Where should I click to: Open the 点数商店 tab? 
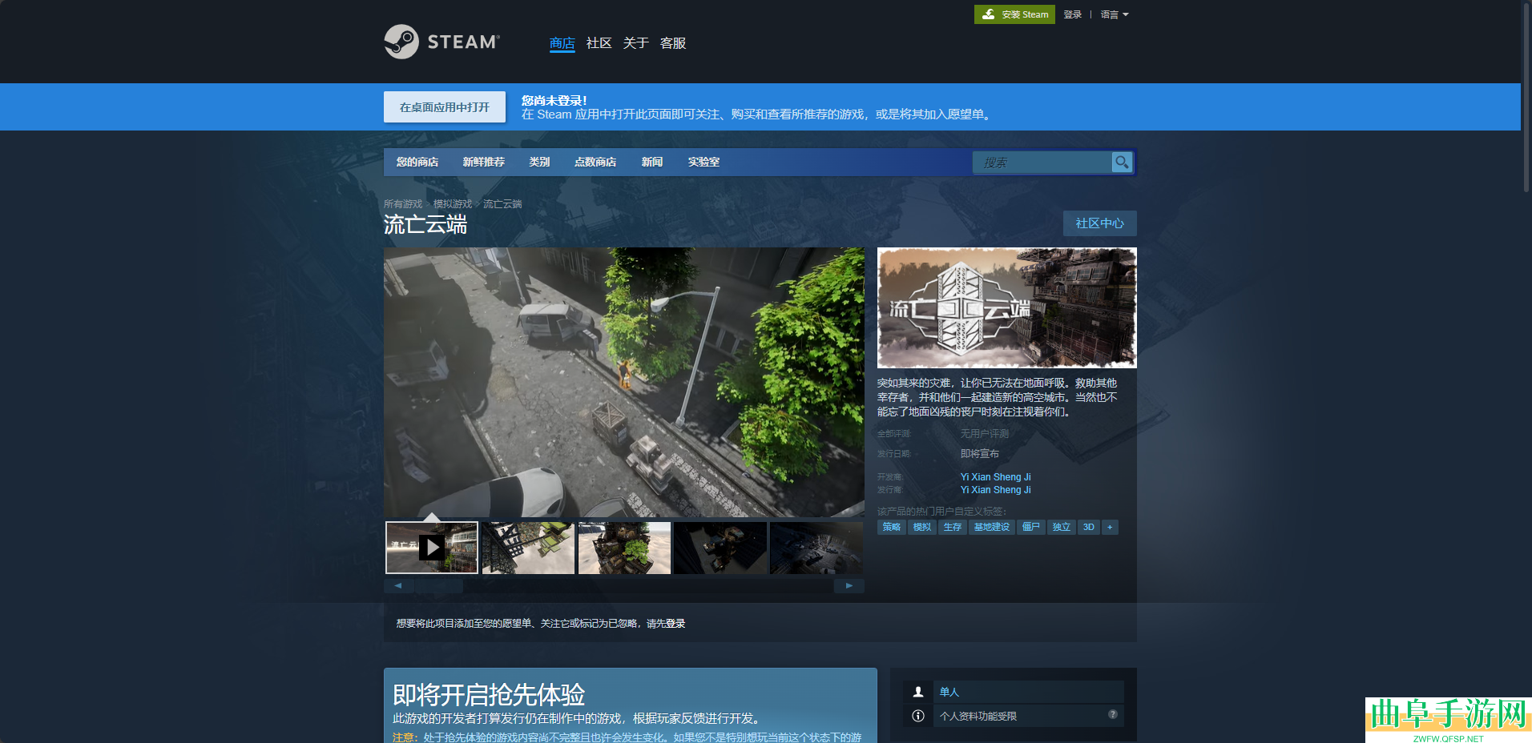point(595,162)
